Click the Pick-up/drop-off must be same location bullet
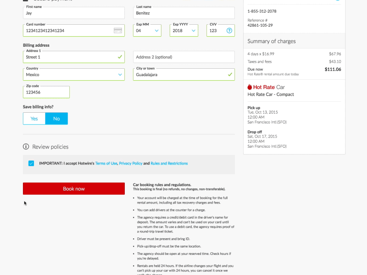The height and width of the screenshot is (275, 367). coord(169,246)
